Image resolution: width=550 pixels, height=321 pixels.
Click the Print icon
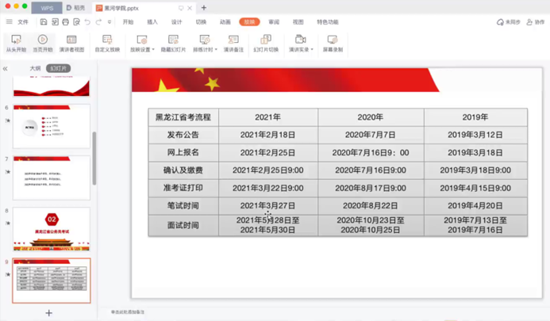tap(66, 22)
